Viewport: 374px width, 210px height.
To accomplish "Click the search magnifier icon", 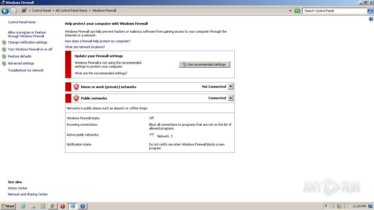I will 370,11.
